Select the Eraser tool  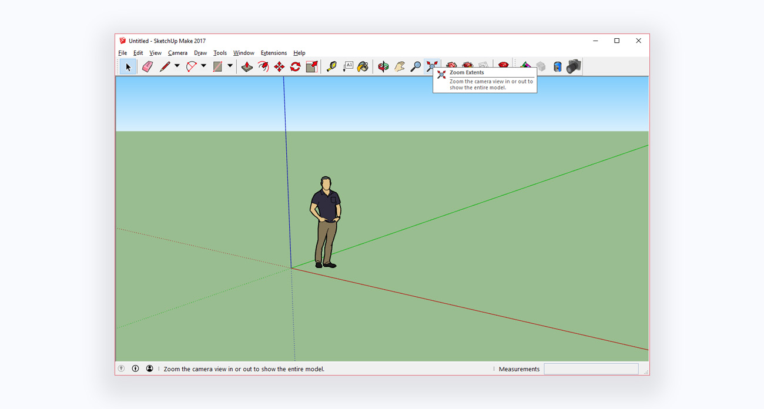(148, 66)
